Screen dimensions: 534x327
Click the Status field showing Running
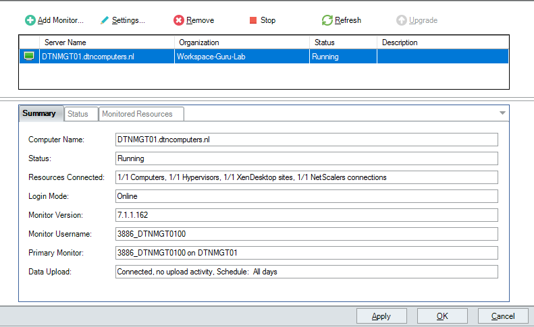click(306, 158)
